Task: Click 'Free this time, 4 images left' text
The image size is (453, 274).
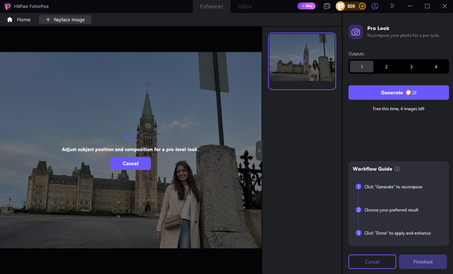Action: (399, 109)
